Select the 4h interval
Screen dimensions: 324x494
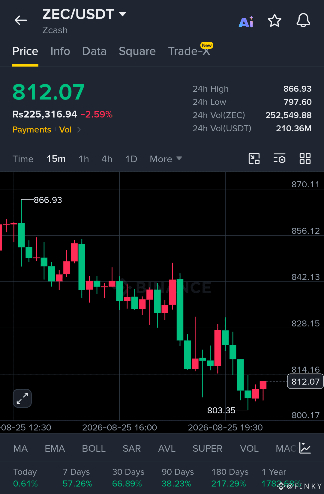(107, 159)
